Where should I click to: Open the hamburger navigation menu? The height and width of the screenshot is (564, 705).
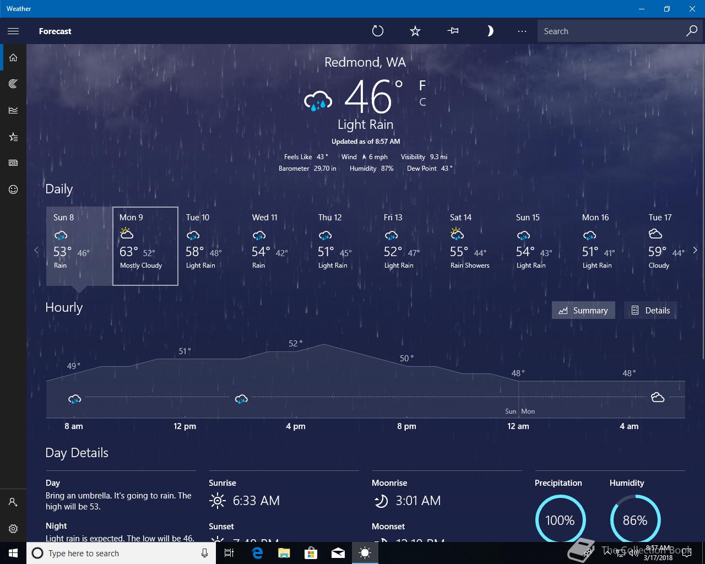[x=13, y=31]
